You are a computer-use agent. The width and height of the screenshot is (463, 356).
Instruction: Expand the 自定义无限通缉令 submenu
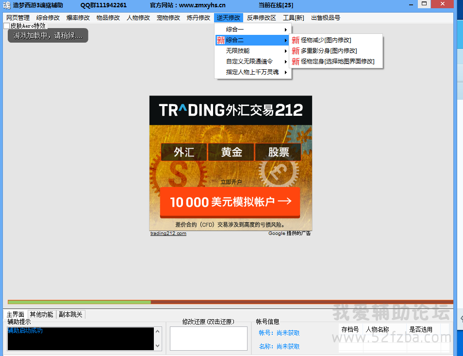[253, 62]
